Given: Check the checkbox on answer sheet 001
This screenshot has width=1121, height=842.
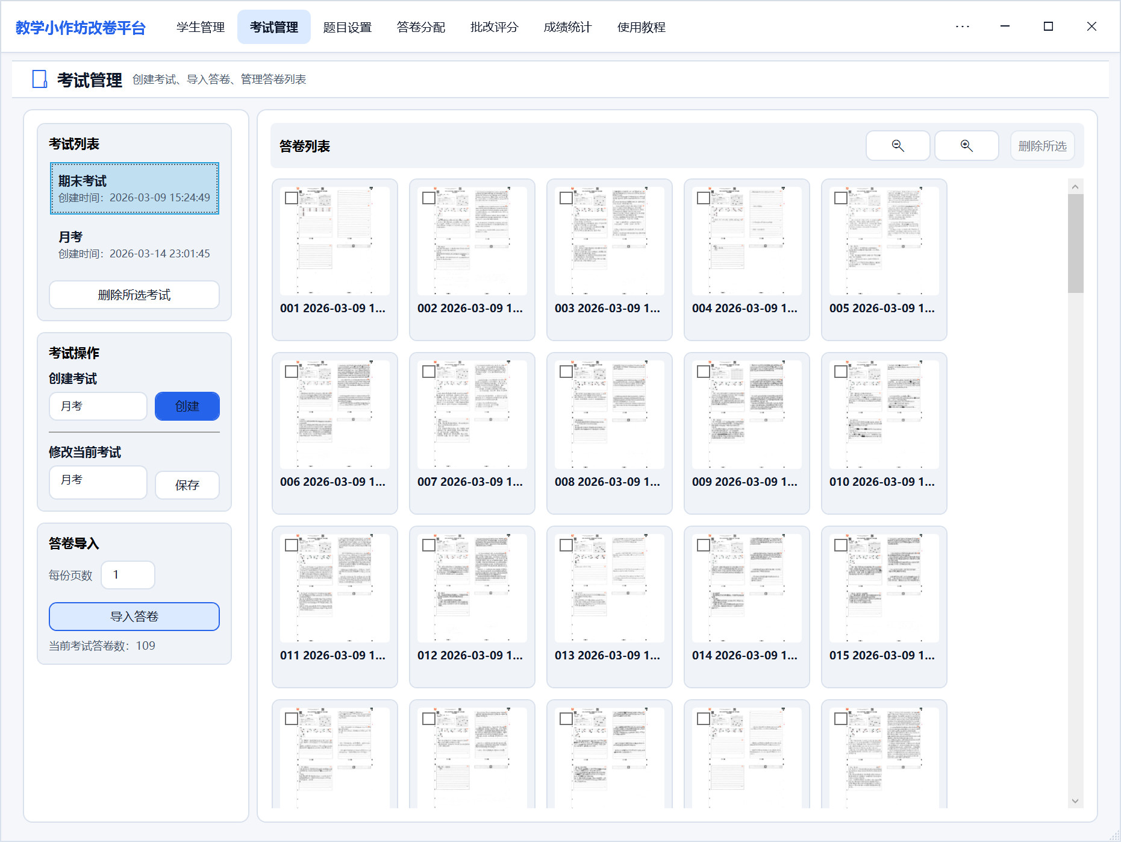Looking at the screenshot, I should [x=292, y=198].
